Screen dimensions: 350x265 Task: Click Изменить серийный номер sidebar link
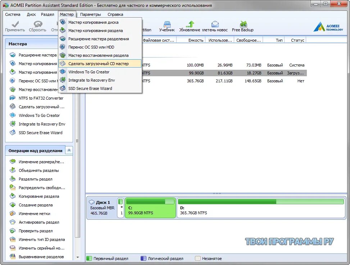pos(41,248)
